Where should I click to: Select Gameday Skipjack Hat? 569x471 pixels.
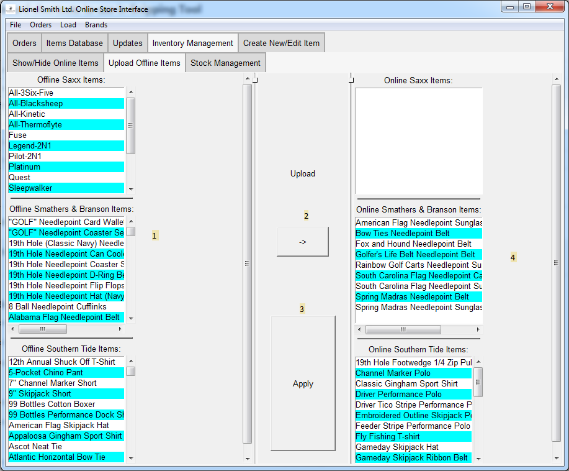tap(413, 447)
